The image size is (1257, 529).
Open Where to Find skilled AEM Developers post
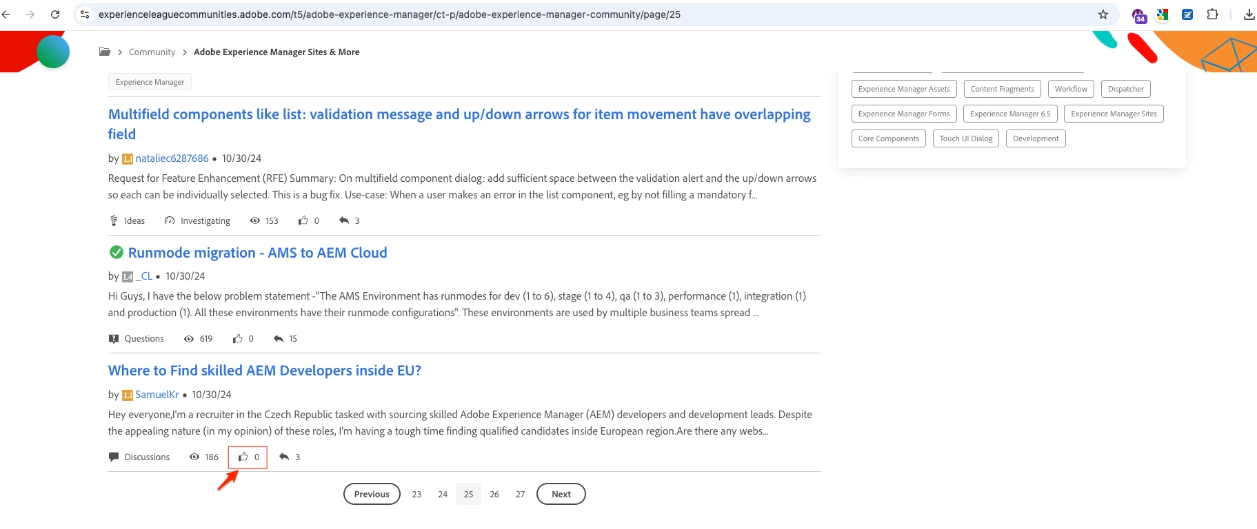265,371
